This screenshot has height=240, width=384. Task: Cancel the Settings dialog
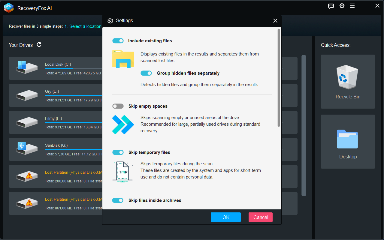(261, 217)
